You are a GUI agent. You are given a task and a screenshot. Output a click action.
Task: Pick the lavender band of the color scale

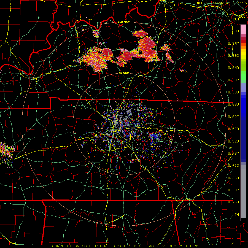point(243,88)
